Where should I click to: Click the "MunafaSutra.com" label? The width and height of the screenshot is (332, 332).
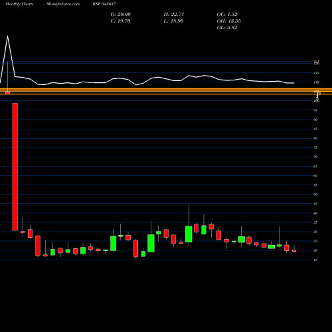point(63,4)
